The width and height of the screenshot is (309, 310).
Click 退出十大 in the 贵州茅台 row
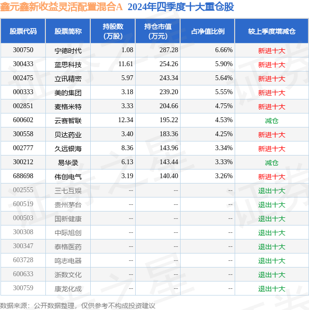272,205
